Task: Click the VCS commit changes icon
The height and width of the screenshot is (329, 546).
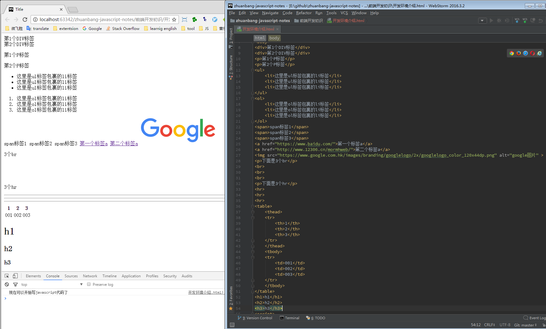Action: click(525, 20)
